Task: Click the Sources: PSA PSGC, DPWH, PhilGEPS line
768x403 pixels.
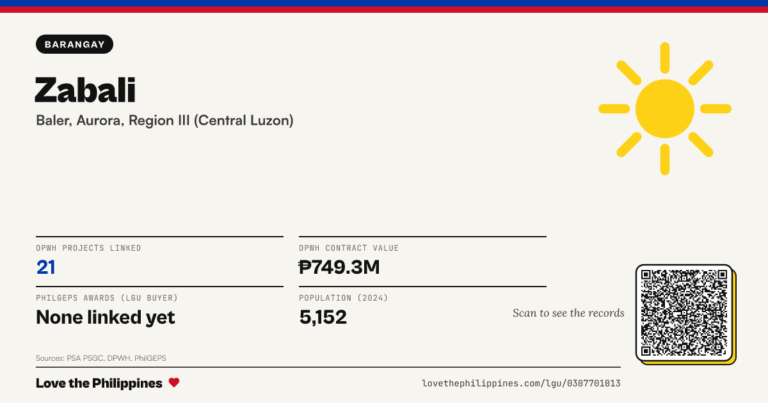Action: point(101,358)
